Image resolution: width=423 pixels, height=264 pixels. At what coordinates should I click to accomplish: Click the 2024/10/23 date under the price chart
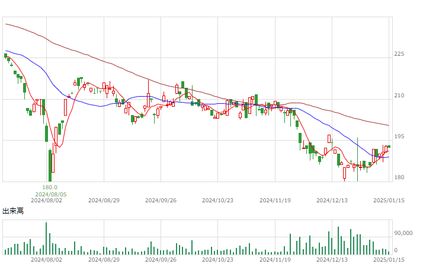tap(217, 201)
